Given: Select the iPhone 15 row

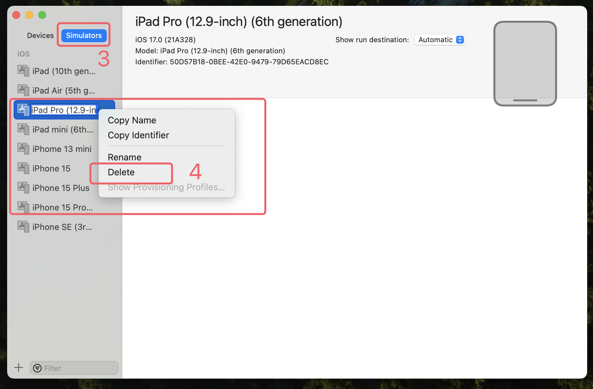Looking at the screenshot, I should (x=64, y=168).
